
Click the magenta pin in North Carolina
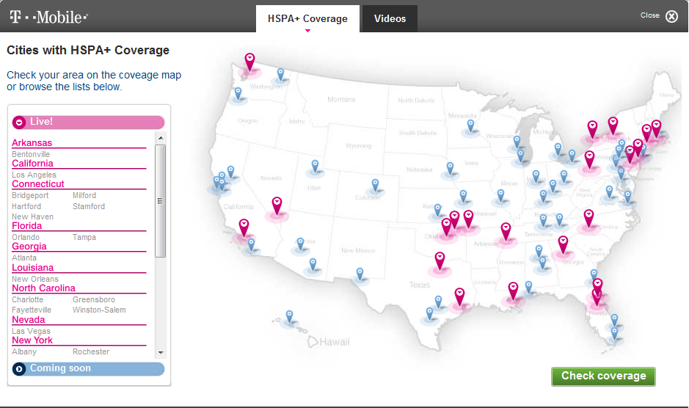click(x=588, y=219)
